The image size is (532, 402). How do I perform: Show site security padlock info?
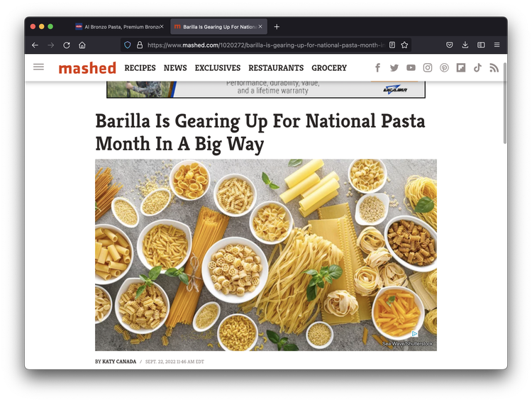point(140,45)
